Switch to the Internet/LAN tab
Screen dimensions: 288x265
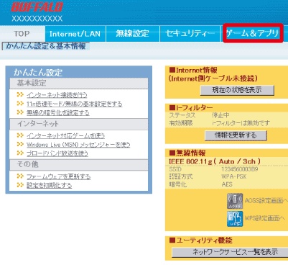75,34
